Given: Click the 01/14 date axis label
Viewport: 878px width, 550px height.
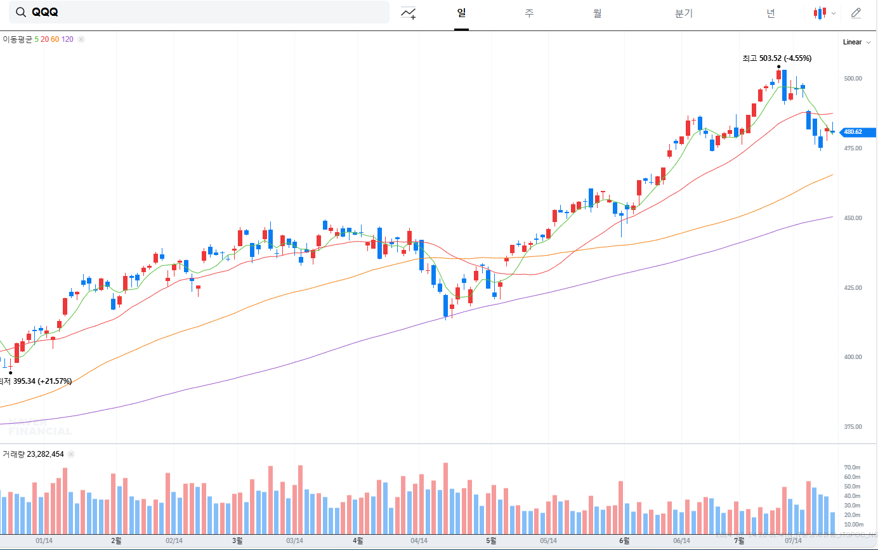Looking at the screenshot, I should click(44, 541).
